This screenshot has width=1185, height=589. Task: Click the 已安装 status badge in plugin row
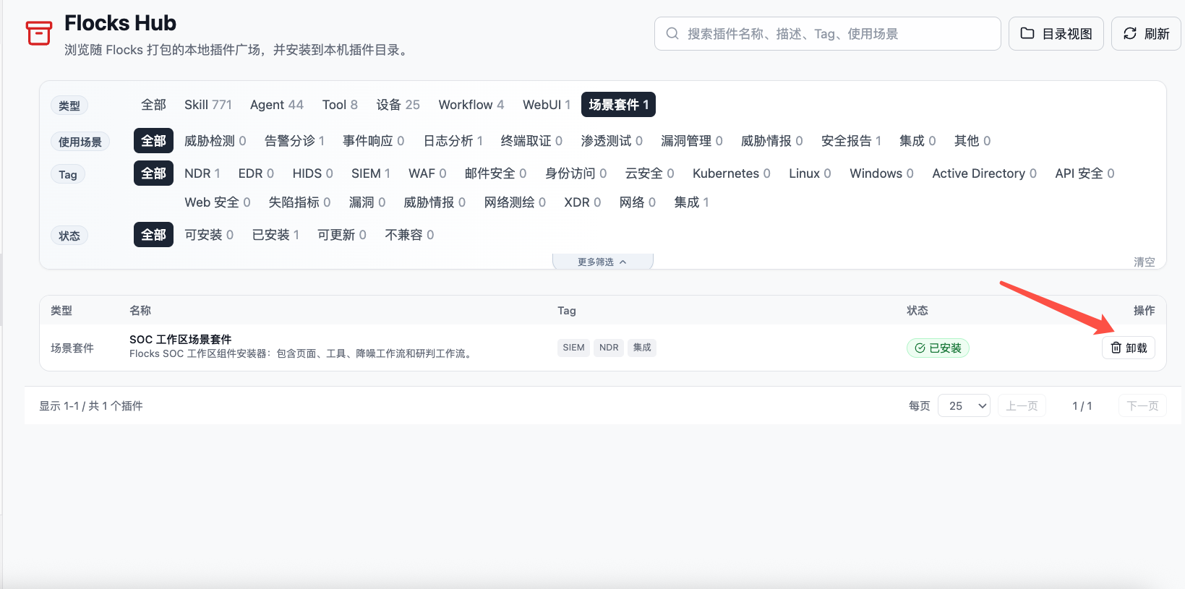click(938, 348)
